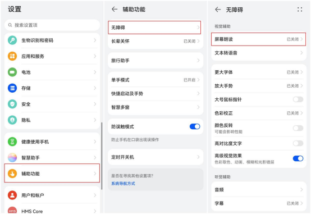
Task: Tap the orange 辅助功能 hand icon
Action: click(x=12, y=174)
